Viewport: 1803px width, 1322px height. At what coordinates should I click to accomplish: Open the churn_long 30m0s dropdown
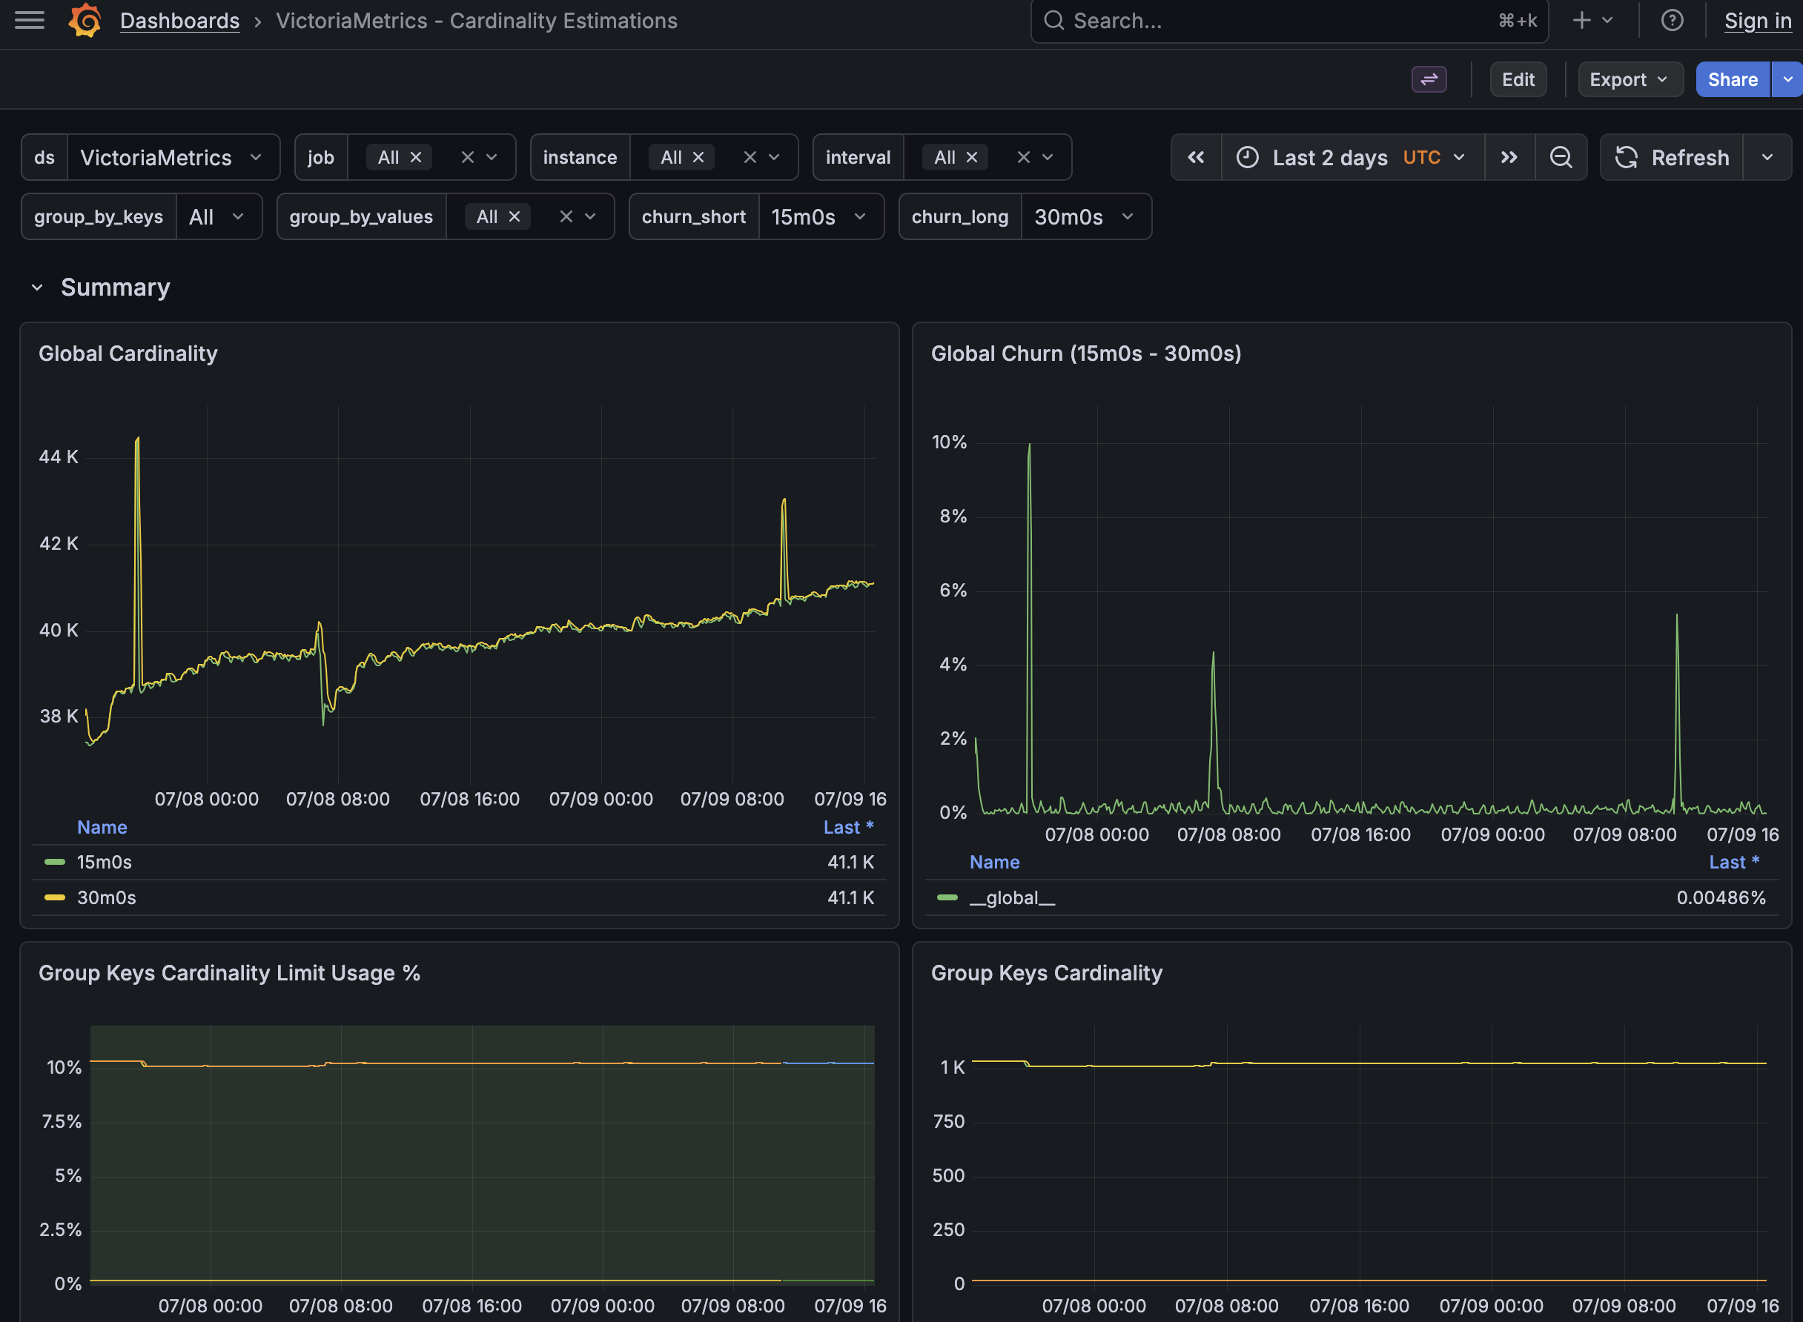[x=1085, y=217]
